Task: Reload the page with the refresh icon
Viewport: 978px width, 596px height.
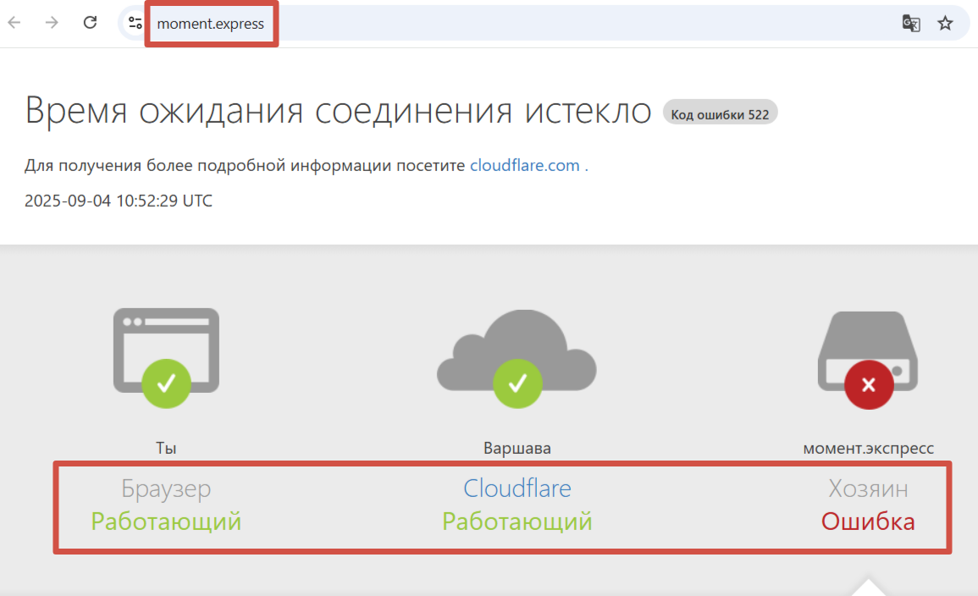Action: (x=91, y=23)
